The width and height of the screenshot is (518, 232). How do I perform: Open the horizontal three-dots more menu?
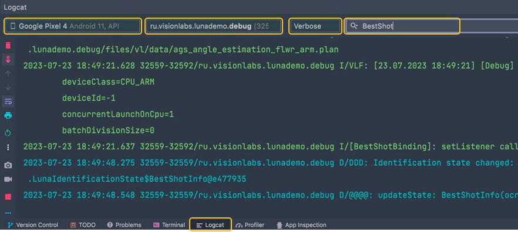tap(8, 213)
